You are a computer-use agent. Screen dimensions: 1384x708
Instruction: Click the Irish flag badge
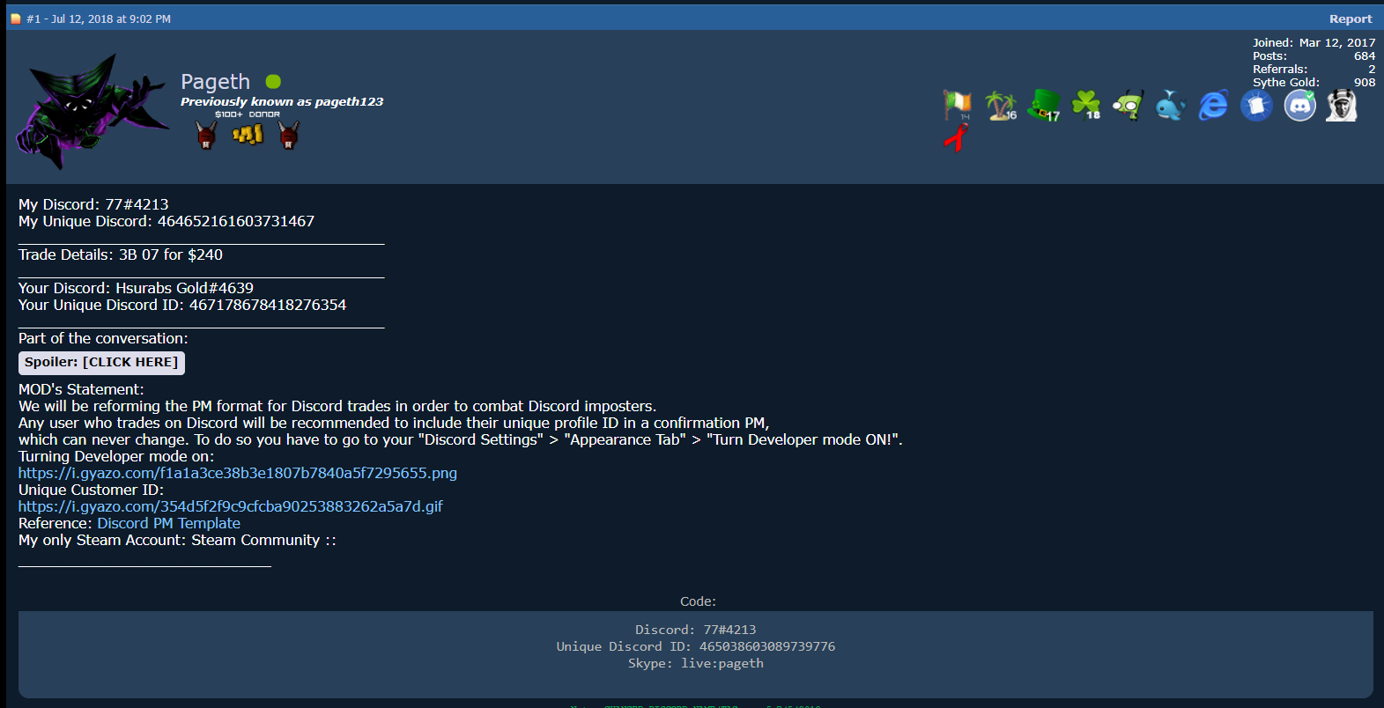coord(957,106)
